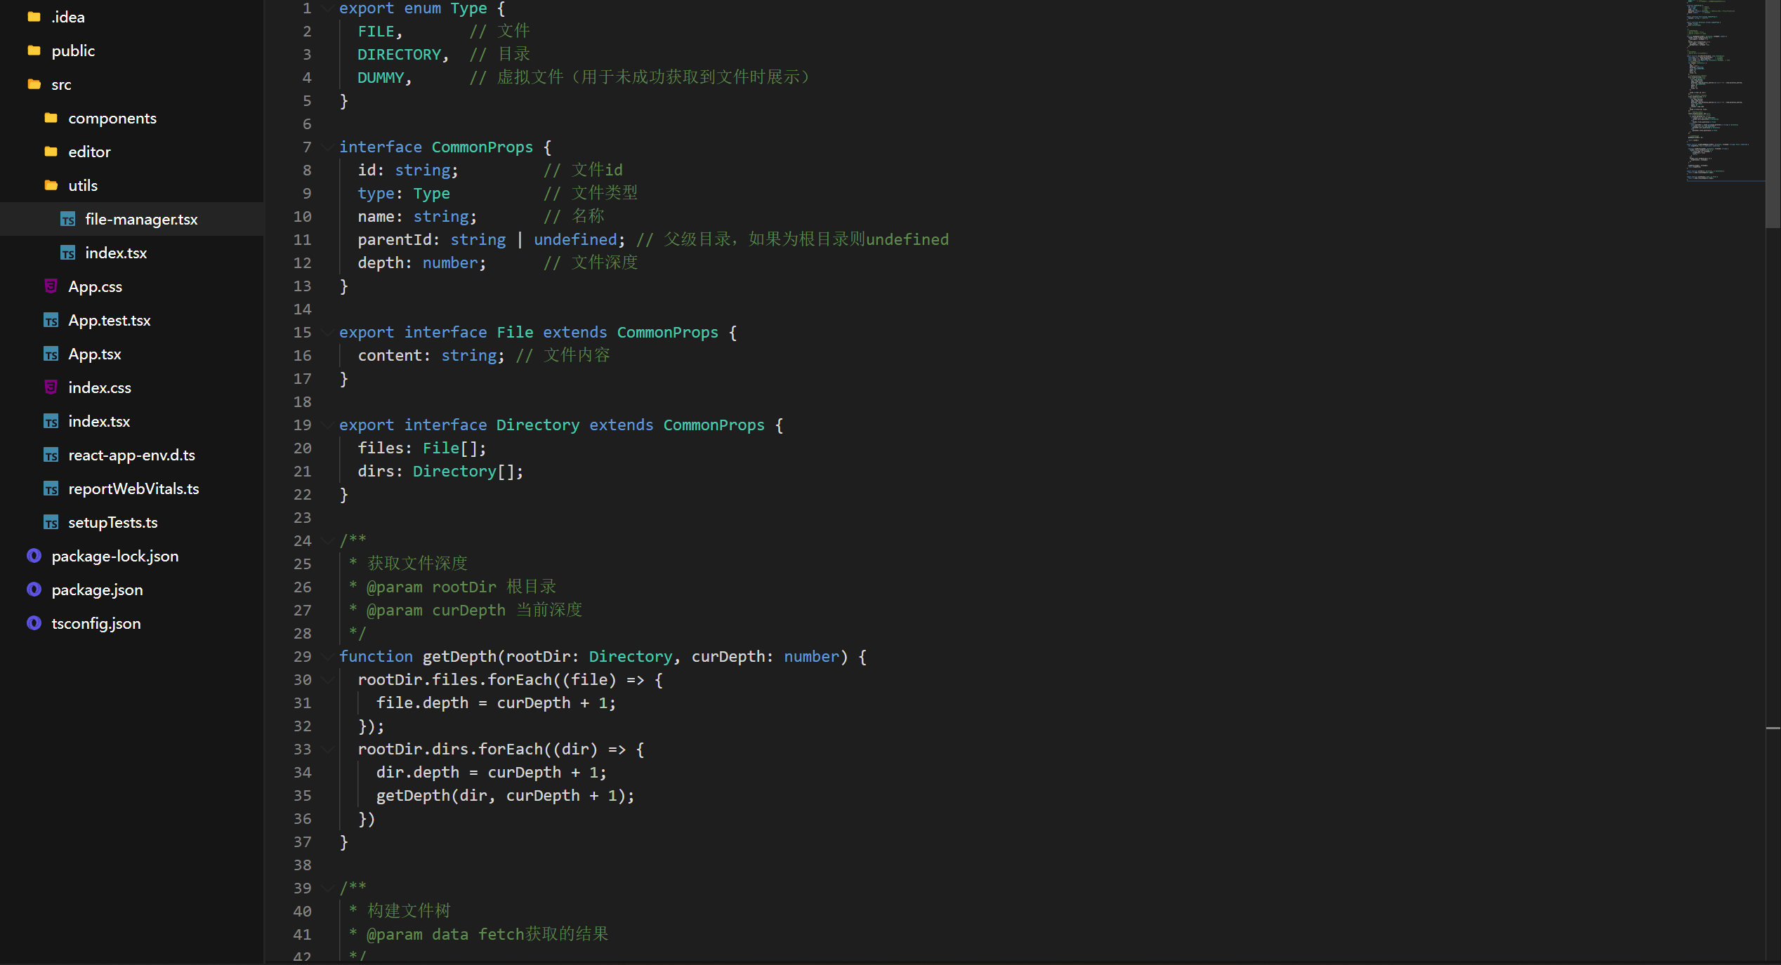
Task: Expand the utils folder
Action: (x=83, y=185)
